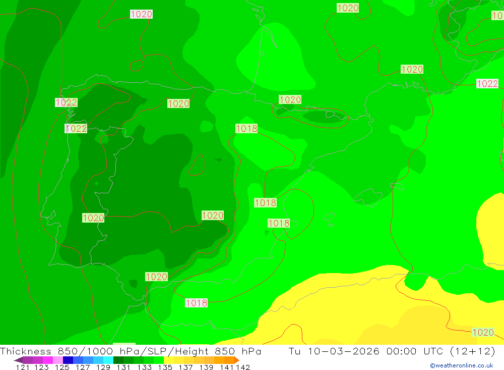The width and height of the screenshot is (504, 370).
Task: Click the legend value 133
Action: point(144,367)
